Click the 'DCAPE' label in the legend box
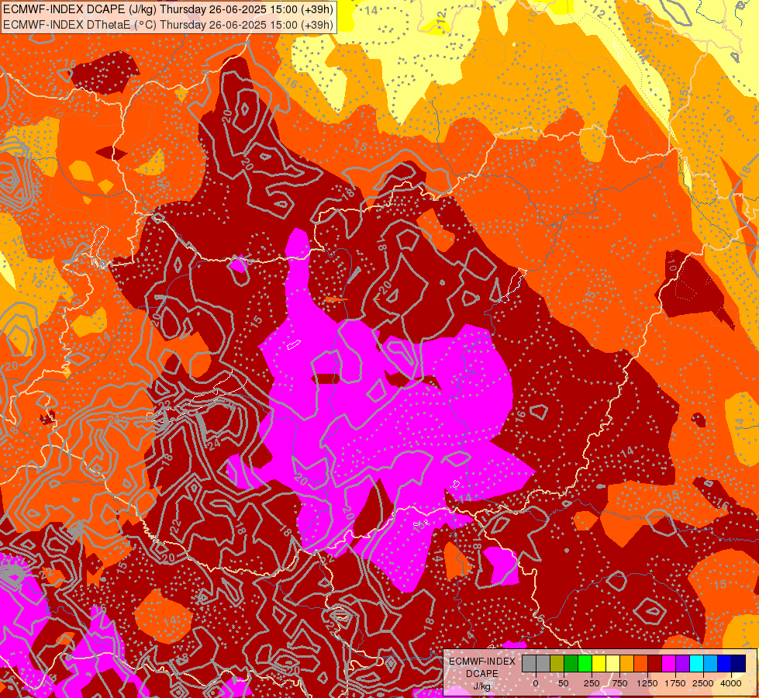 click(x=481, y=674)
